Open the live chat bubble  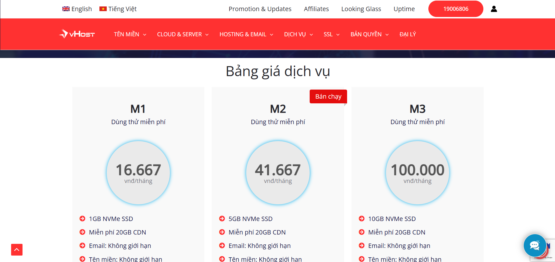tap(535, 245)
